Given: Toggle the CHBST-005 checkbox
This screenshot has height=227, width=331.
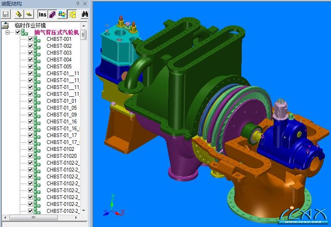Looking at the screenshot, I should click(x=31, y=66).
